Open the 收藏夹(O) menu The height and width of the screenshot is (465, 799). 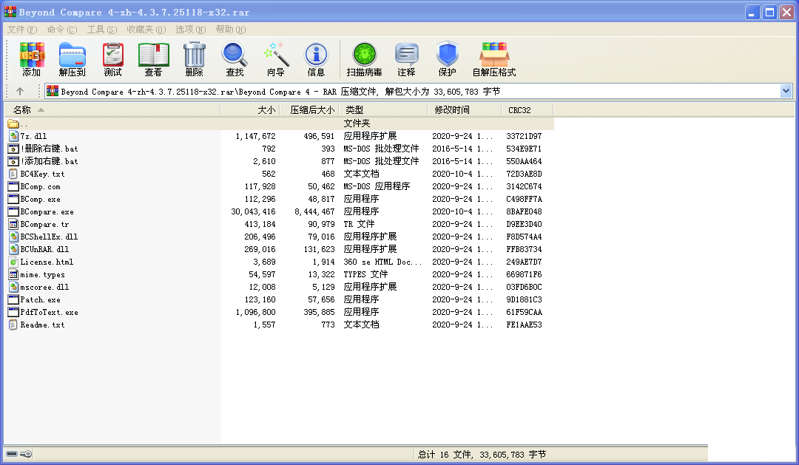click(x=146, y=30)
